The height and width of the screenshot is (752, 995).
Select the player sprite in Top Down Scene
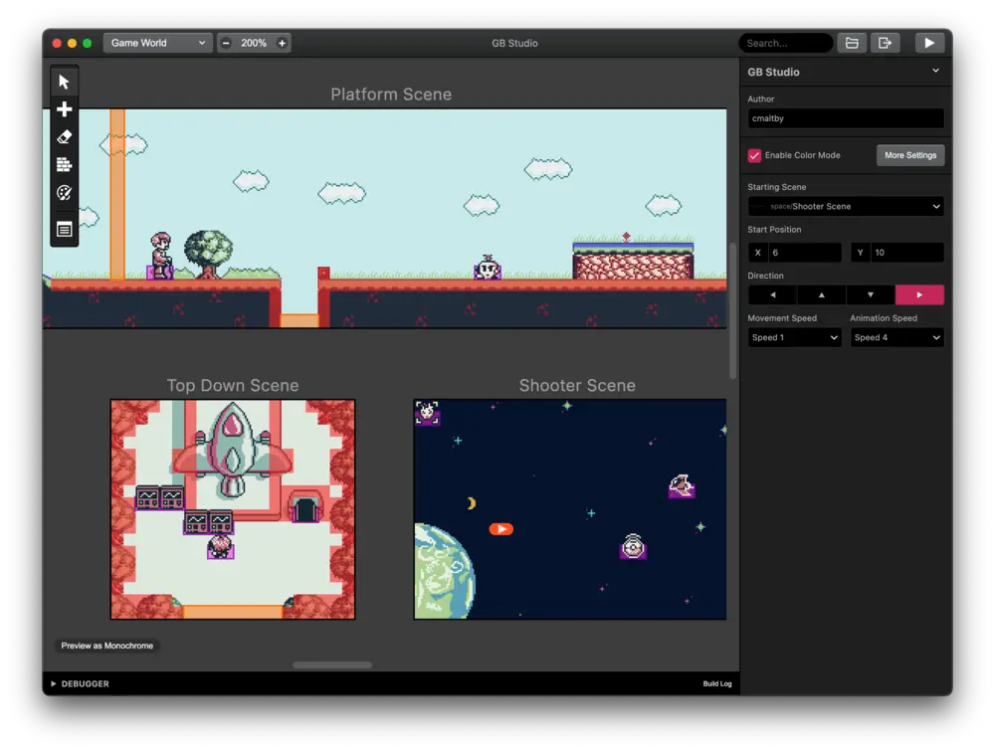point(220,546)
